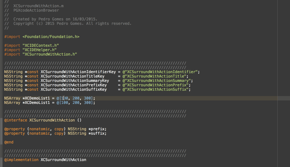Click the <Foundation/Foundation.h> import path
The height and width of the screenshot is (167, 290).
point(51,37)
